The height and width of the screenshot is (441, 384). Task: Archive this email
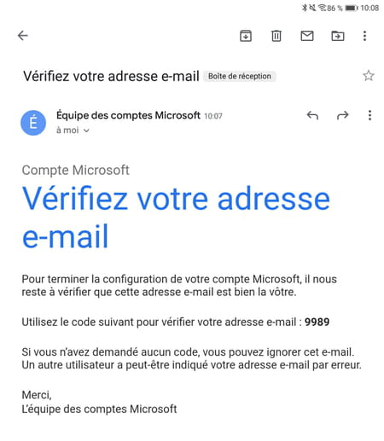246,36
